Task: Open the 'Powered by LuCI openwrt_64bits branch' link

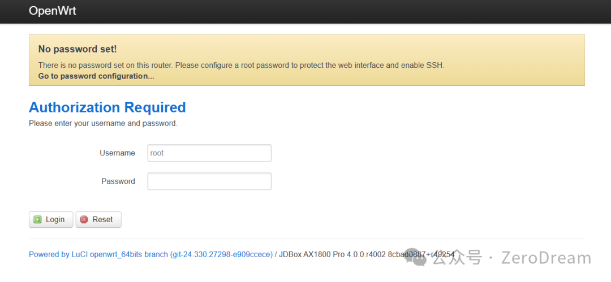Action: tap(150, 254)
